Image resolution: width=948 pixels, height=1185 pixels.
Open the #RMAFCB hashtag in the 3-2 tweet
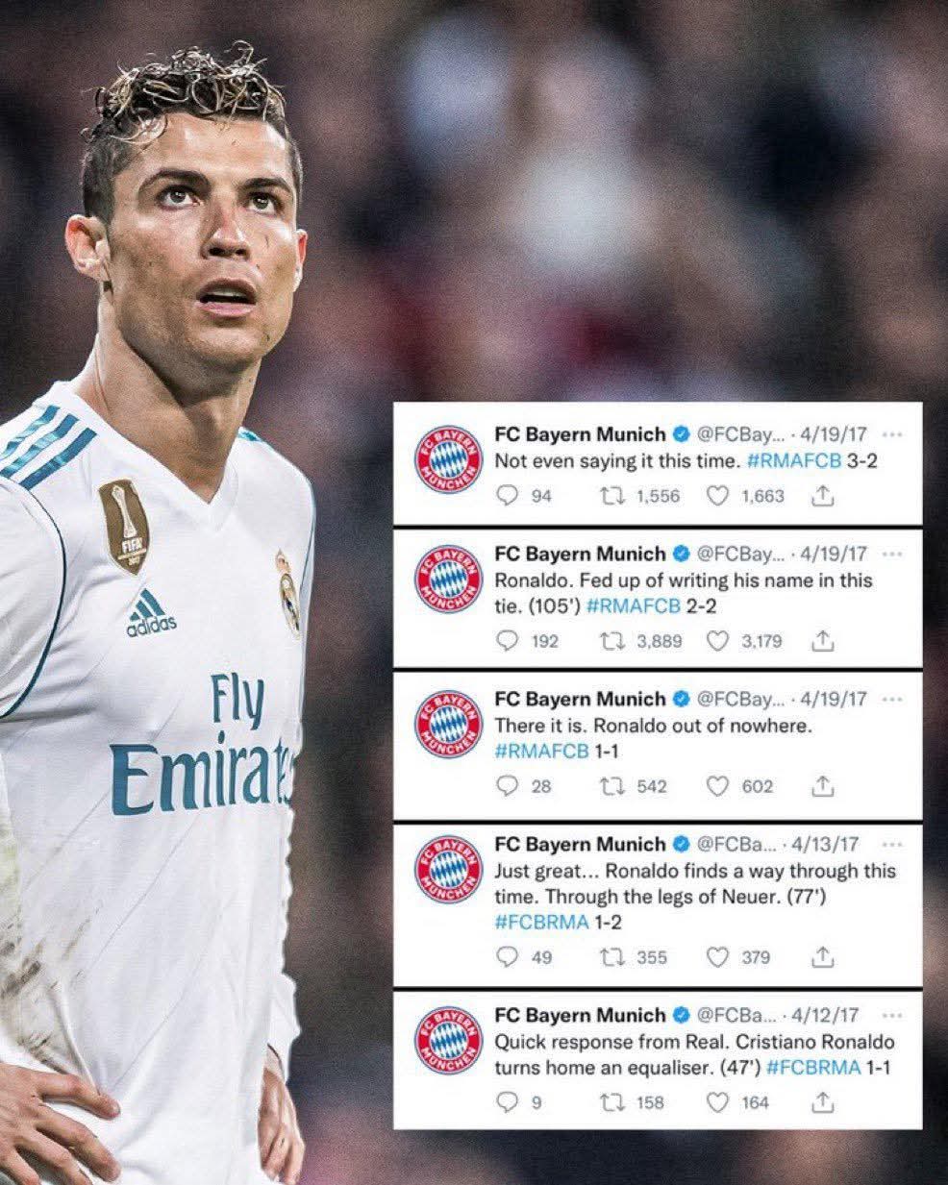pyautogui.click(x=794, y=461)
